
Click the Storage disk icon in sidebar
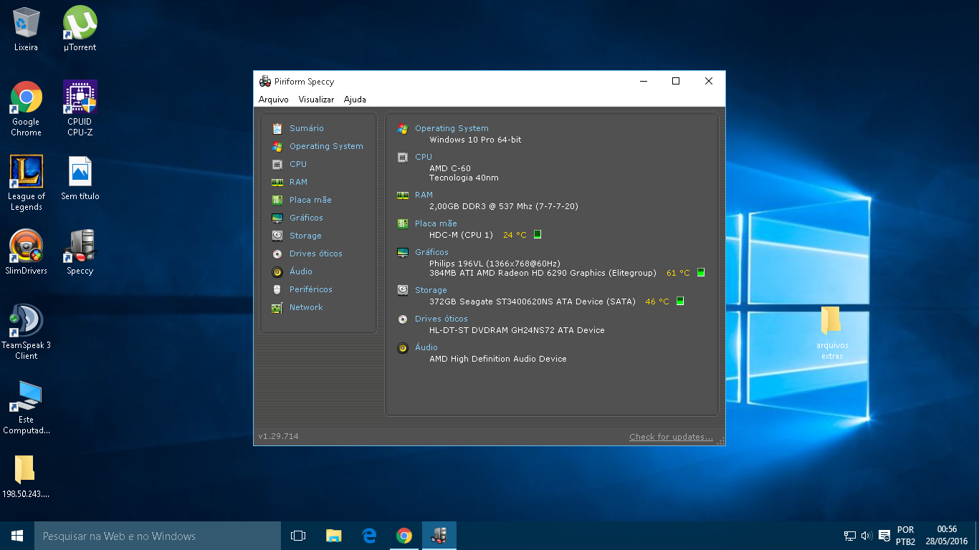point(277,236)
